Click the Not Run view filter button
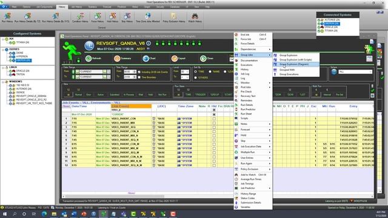 (x=162, y=94)
